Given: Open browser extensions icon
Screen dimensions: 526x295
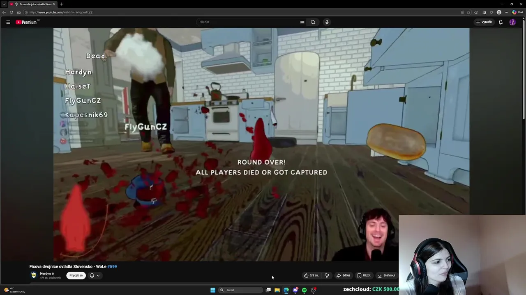Looking at the screenshot, I should (476, 12).
